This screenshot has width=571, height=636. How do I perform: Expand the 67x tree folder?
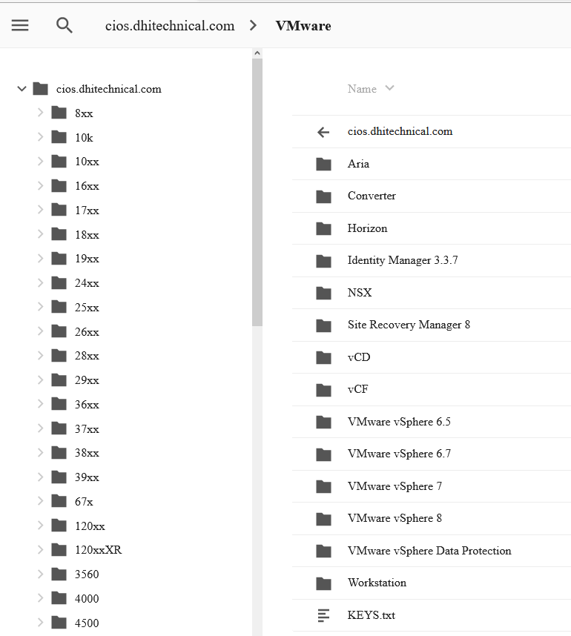point(40,501)
